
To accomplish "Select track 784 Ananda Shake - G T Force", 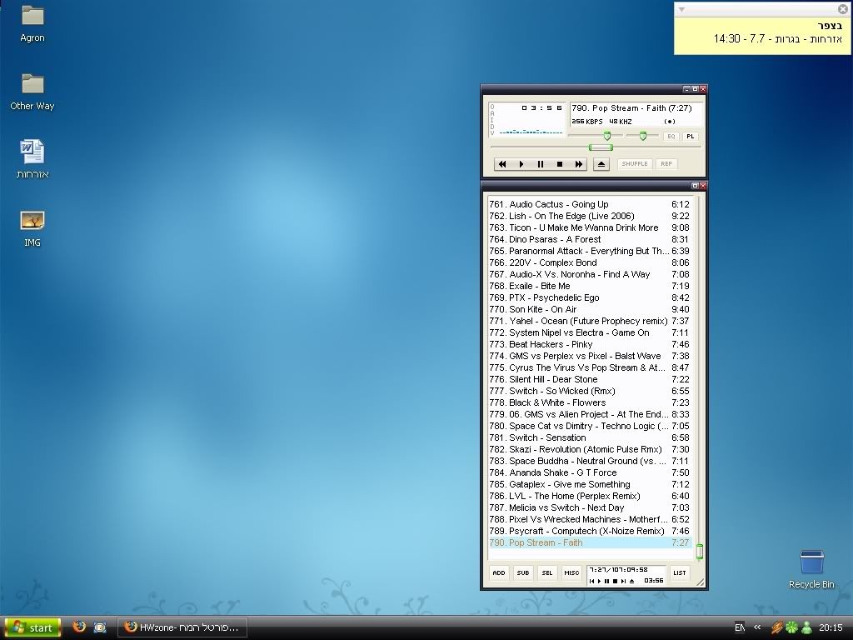I will 589,472.
